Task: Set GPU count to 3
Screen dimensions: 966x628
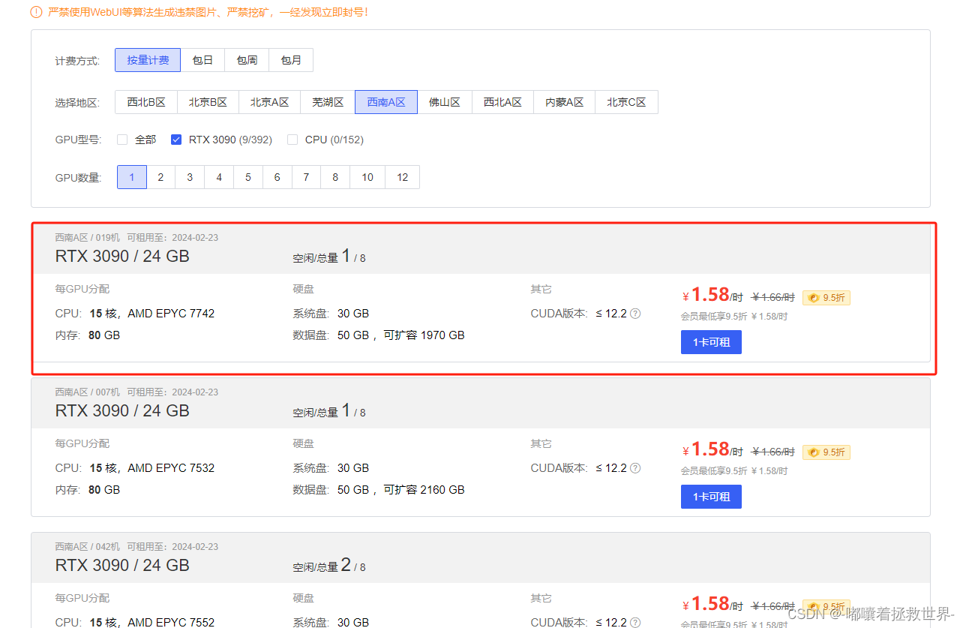Action: tap(190, 177)
